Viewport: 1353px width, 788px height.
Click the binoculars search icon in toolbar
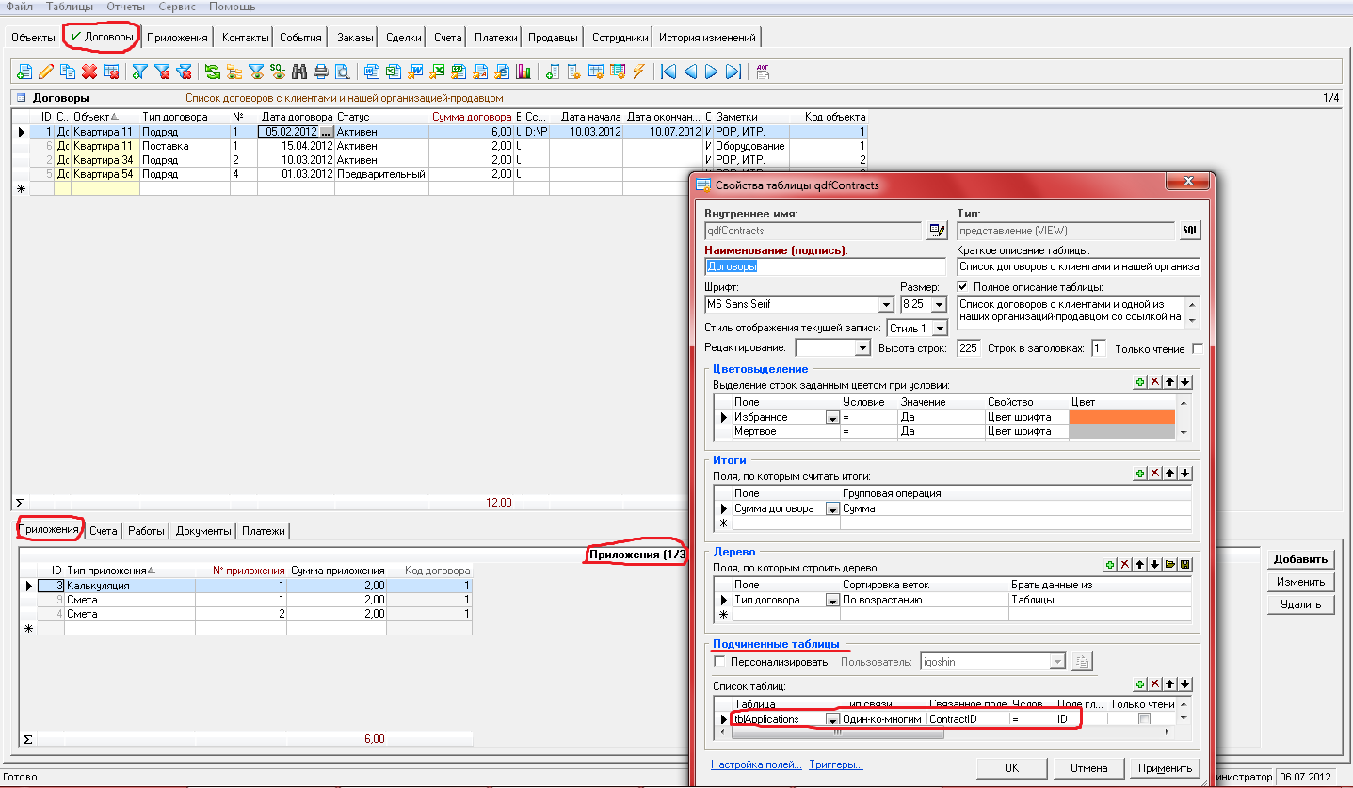(x=299, y=72)
